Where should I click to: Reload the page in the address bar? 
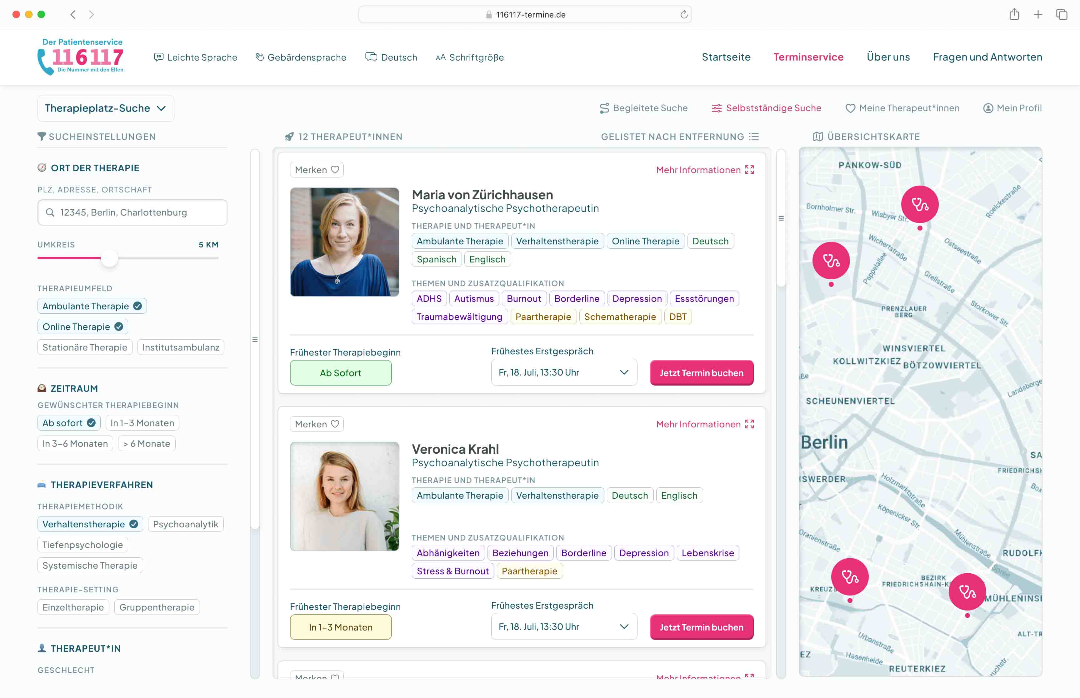point(683,14)
